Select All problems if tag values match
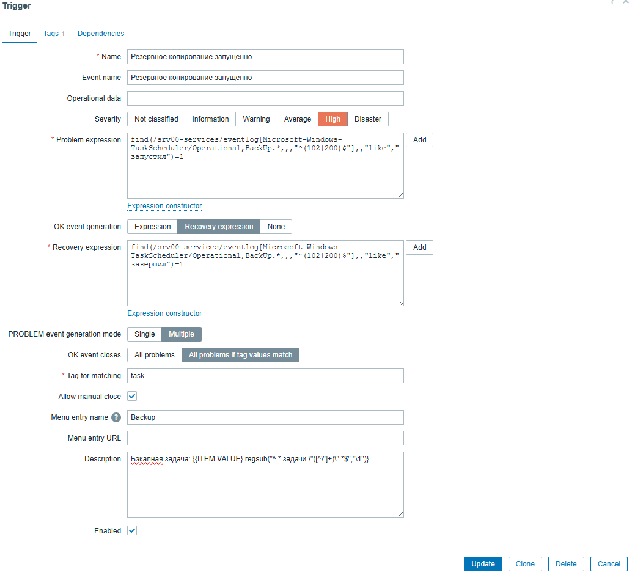632x575 pixels. pyautogui.click(x=241, y=355)
